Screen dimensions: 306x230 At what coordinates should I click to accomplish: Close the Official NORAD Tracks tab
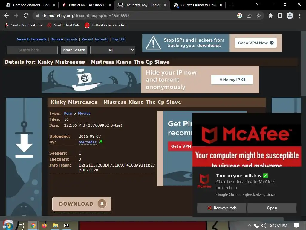[x=110, y=5]
